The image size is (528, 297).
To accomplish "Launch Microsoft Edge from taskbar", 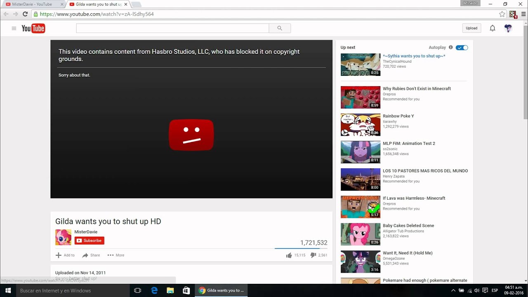I will click(154, 290).
